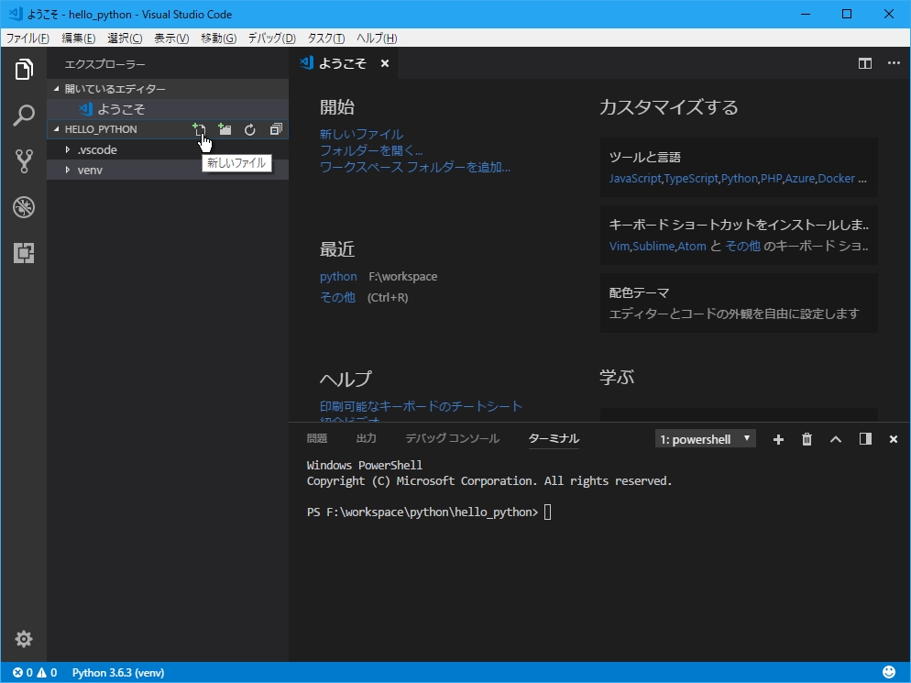
Task: Open the 配色テーマ customization card
Action: coord(739,303)
